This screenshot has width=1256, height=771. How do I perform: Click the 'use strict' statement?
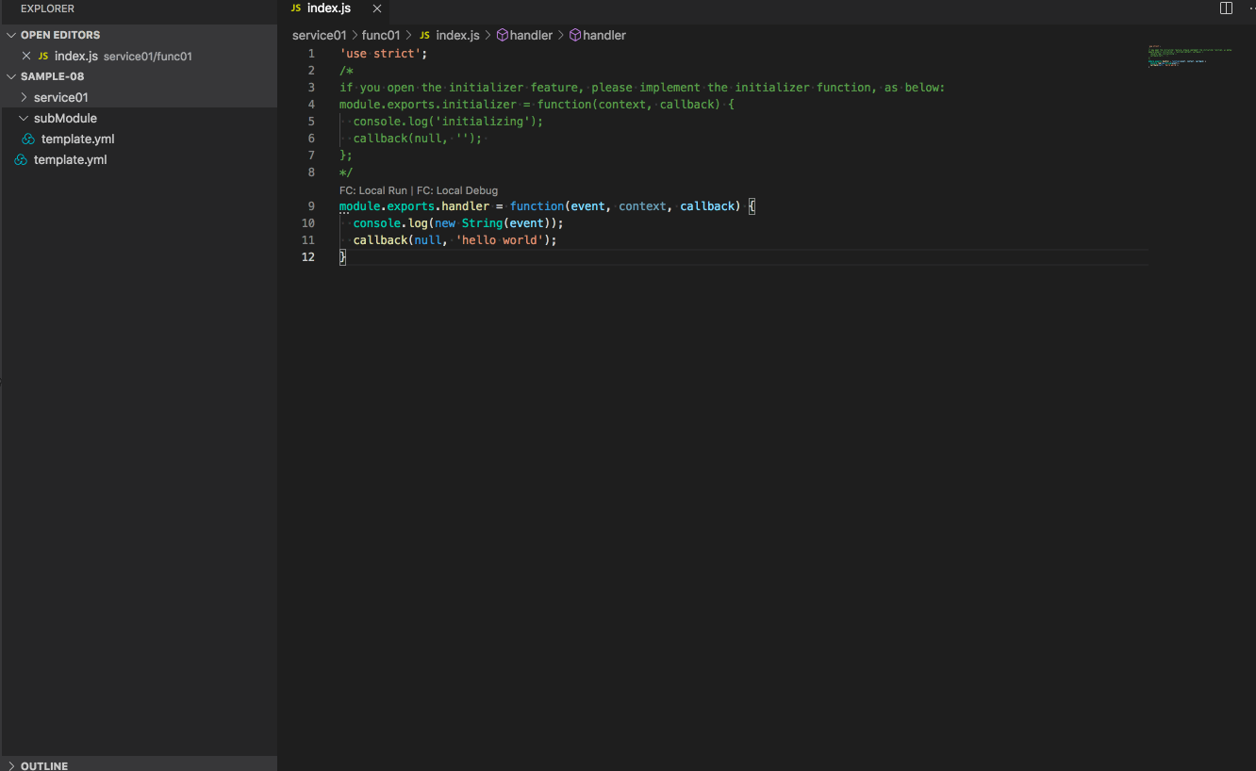tap(384, 54)
